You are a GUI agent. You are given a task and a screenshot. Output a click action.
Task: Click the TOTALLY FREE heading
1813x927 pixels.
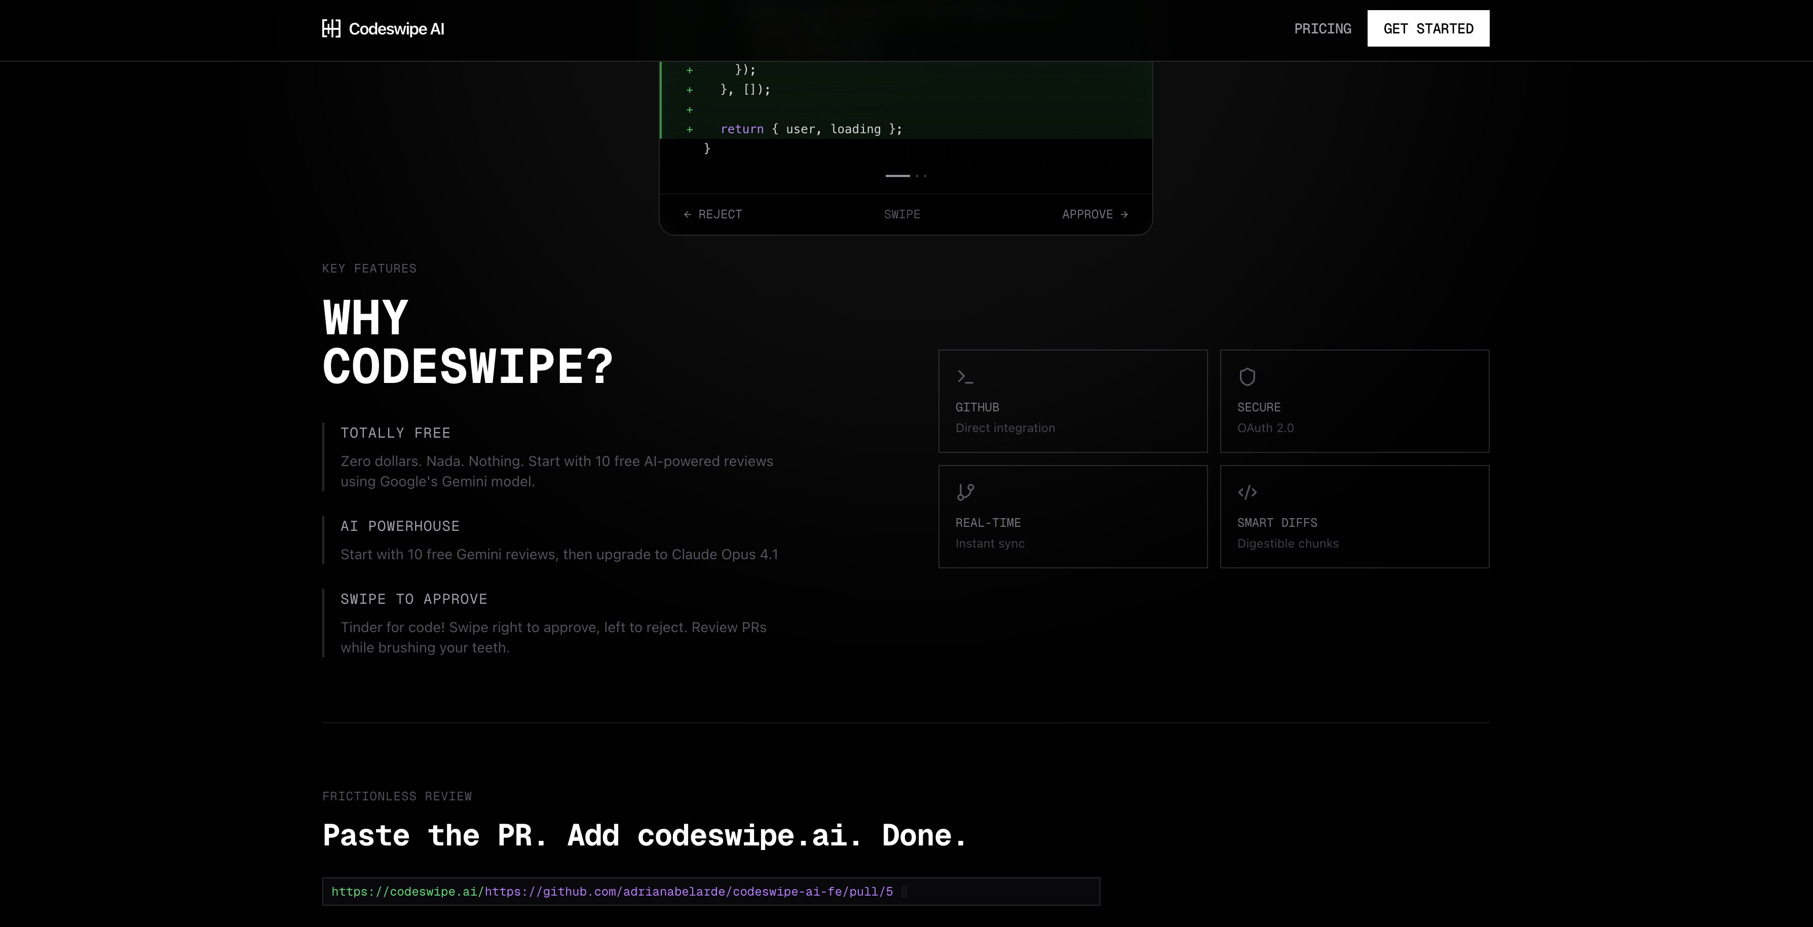[395, 433]
